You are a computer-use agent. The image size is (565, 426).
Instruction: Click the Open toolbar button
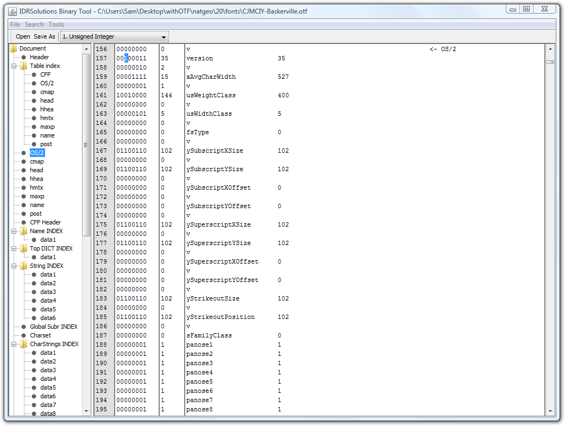click(x=23, y=37)
